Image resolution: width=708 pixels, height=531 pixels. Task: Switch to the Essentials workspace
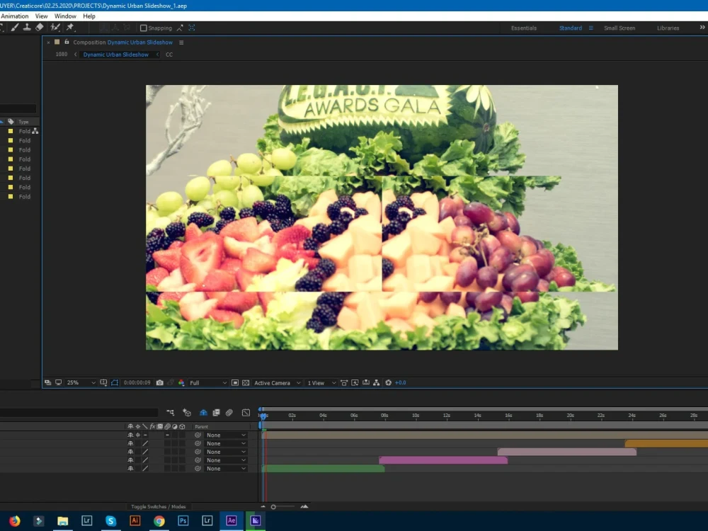click(524, 28)
